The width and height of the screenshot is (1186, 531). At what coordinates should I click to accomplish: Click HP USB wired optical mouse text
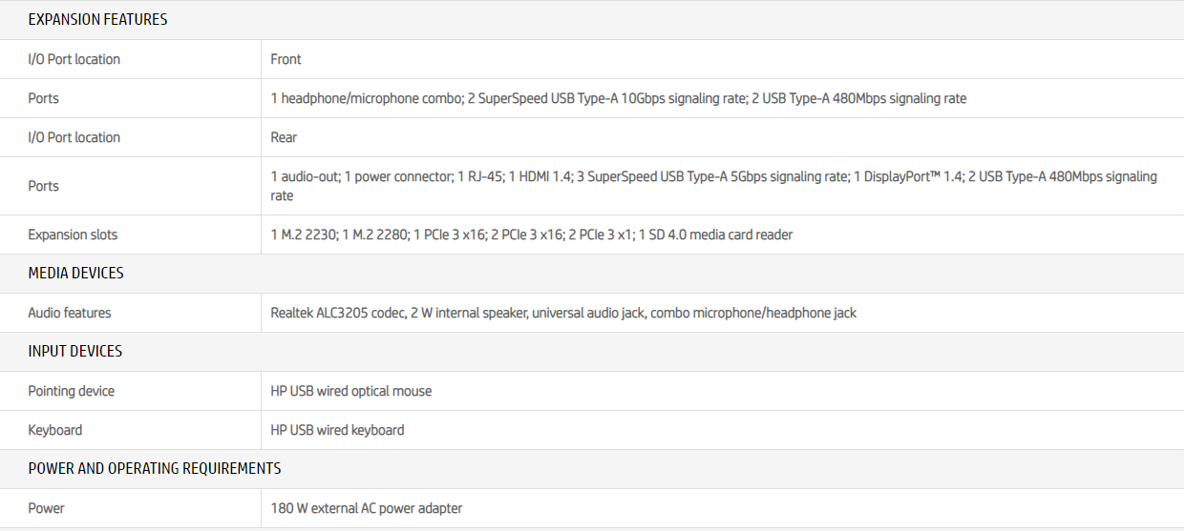(350, 391)
